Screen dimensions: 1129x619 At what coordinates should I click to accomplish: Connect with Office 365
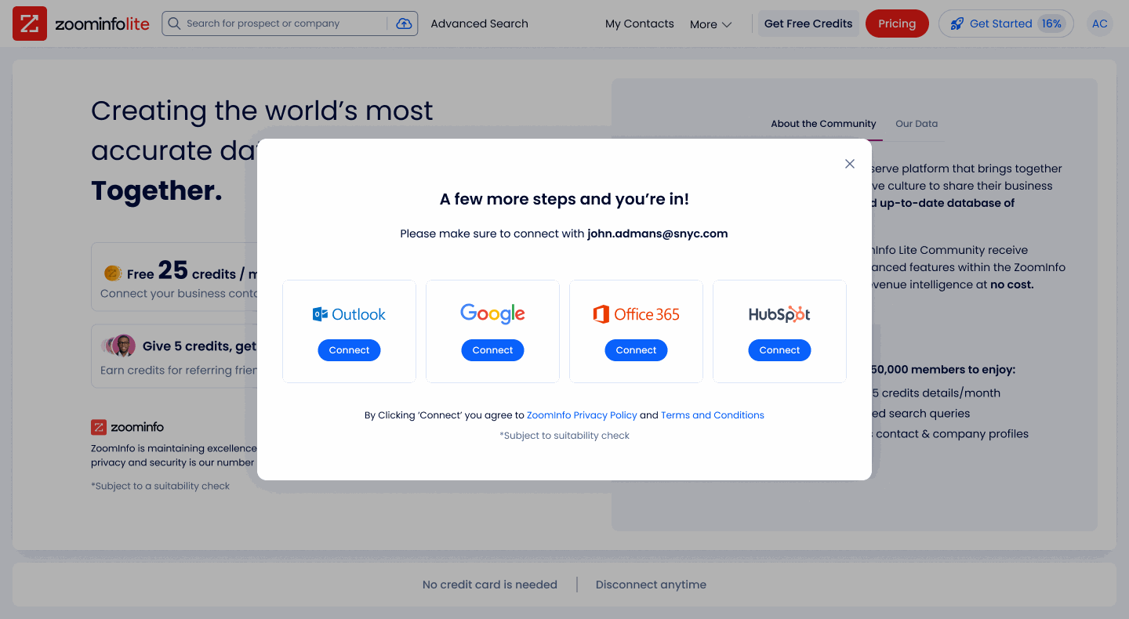(x=636, y=350)
